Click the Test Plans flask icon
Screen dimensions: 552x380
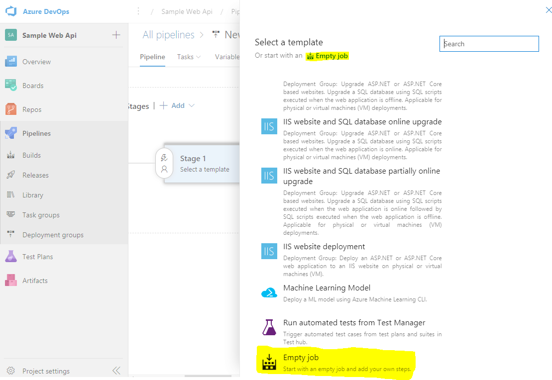pos(11,257)
